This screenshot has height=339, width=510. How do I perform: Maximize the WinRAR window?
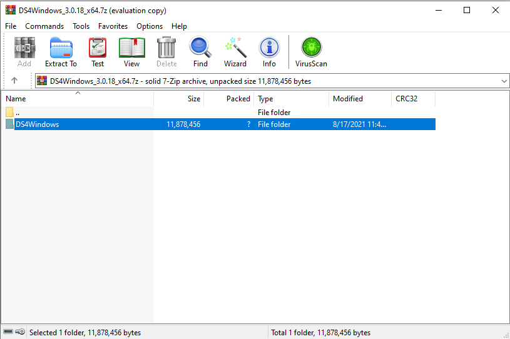click(x=467, y=10)
